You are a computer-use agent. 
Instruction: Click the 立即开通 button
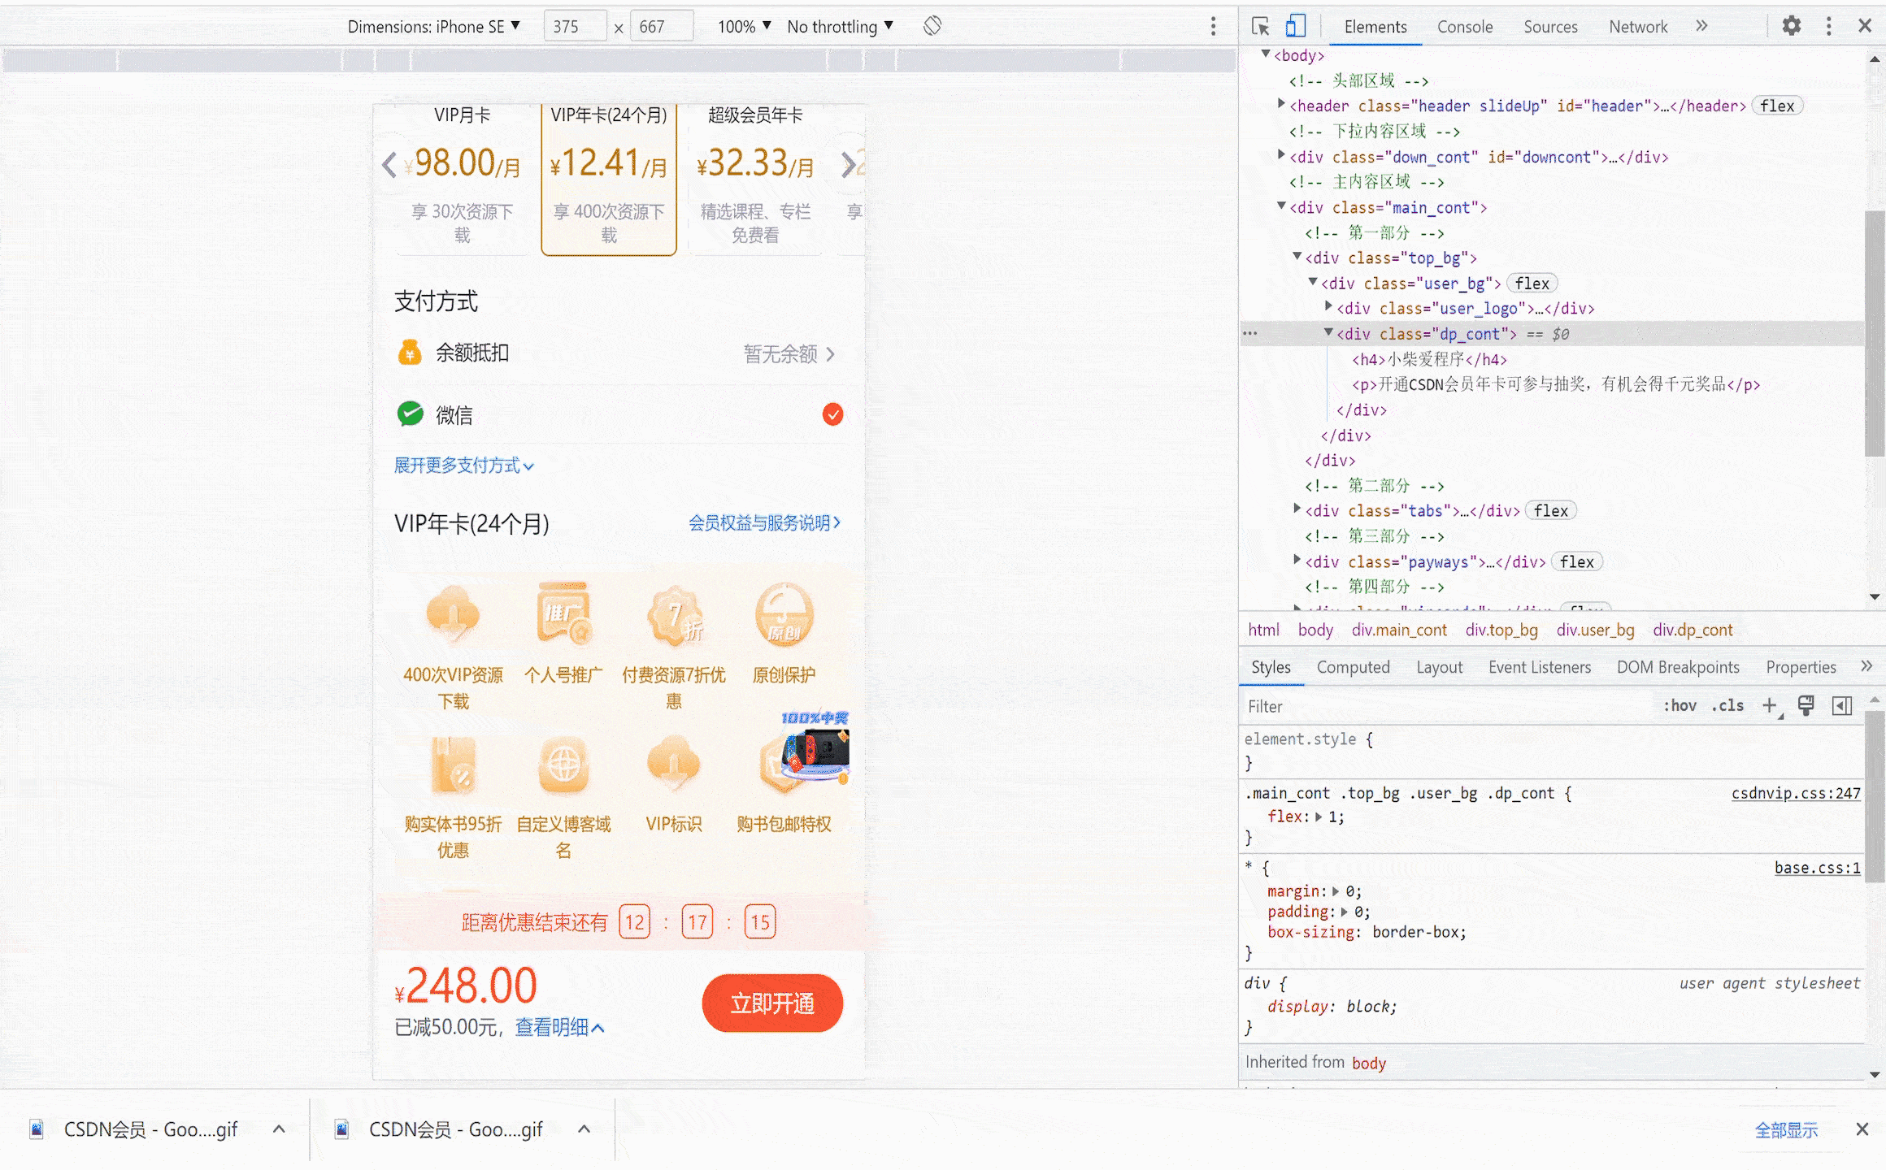pyautogui.click(x=772, y=1004)
